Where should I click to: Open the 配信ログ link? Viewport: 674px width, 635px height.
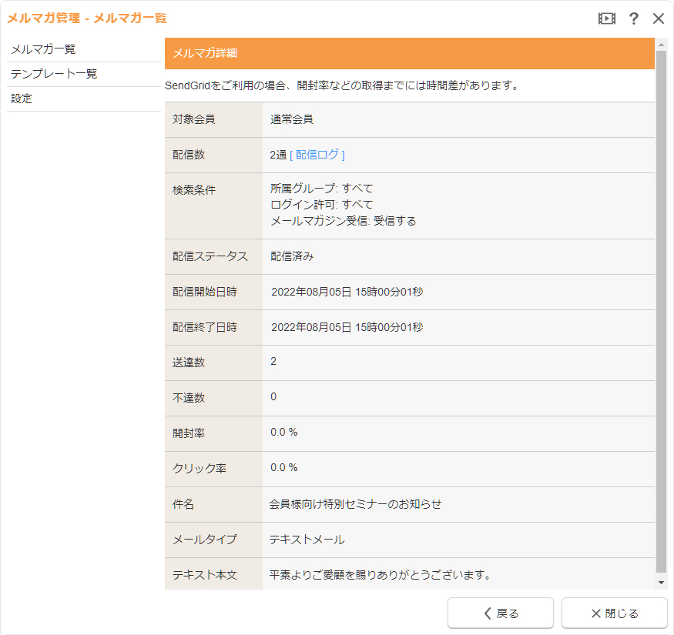(317, 155)
